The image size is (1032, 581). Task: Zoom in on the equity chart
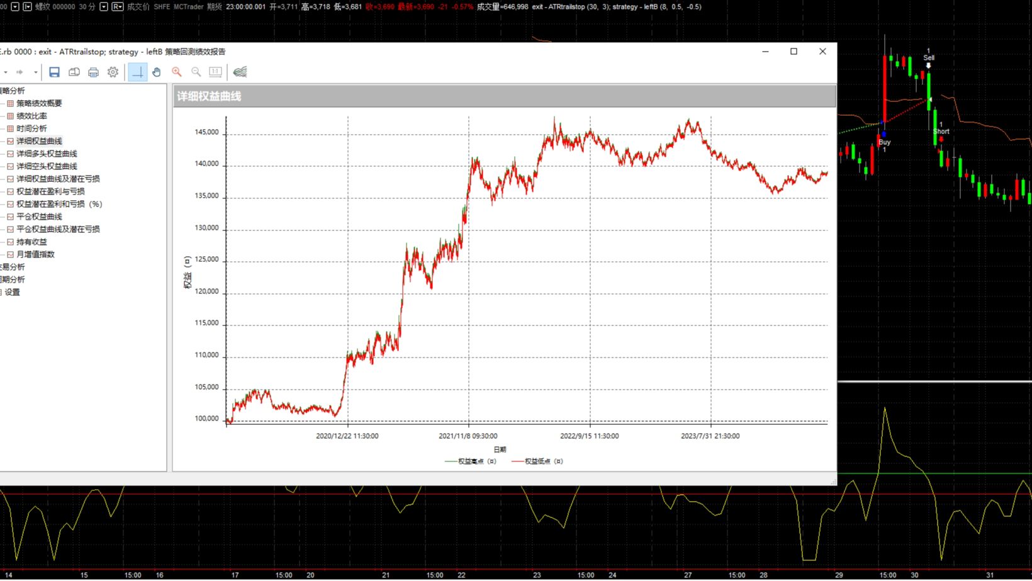(177, 72)
